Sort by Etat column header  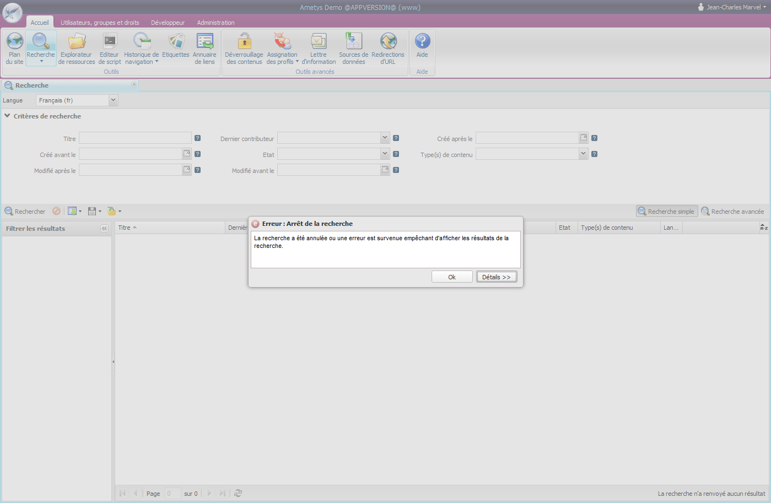(567, 228)
